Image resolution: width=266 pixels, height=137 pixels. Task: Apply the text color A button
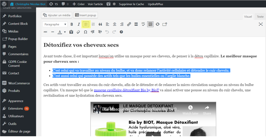60,32
